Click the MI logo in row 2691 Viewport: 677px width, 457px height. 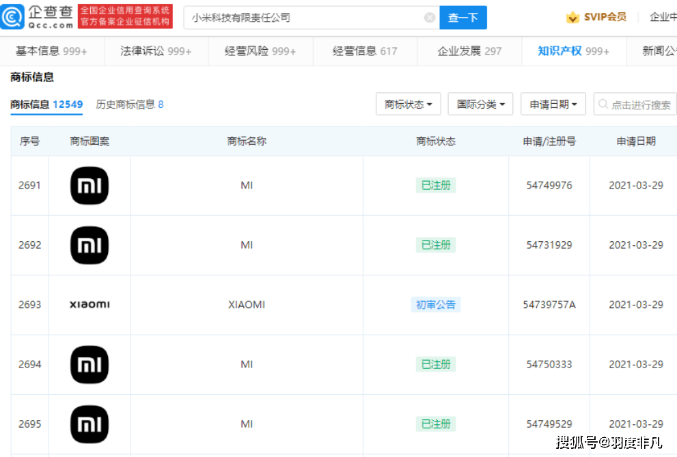(x=89, y=185)
